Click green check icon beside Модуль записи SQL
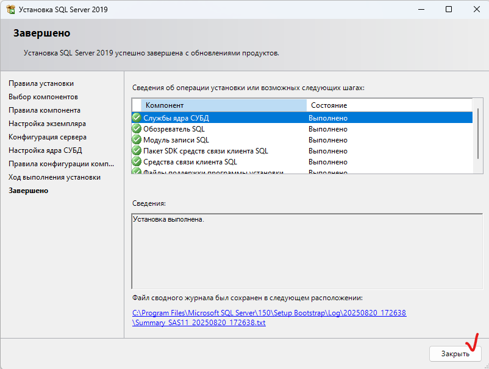 coord(137,139)
